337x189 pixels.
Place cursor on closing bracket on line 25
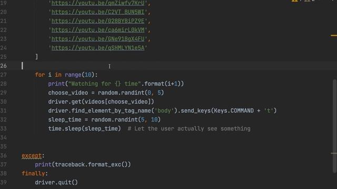[x=36, y=57]
